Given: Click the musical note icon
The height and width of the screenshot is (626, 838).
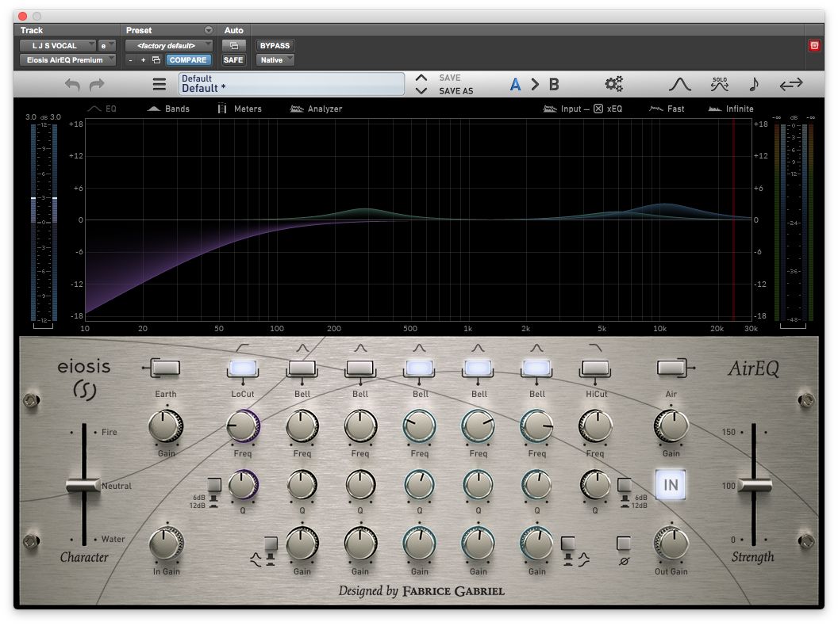Looking at the screenshot, I should [x=754, y=84].
